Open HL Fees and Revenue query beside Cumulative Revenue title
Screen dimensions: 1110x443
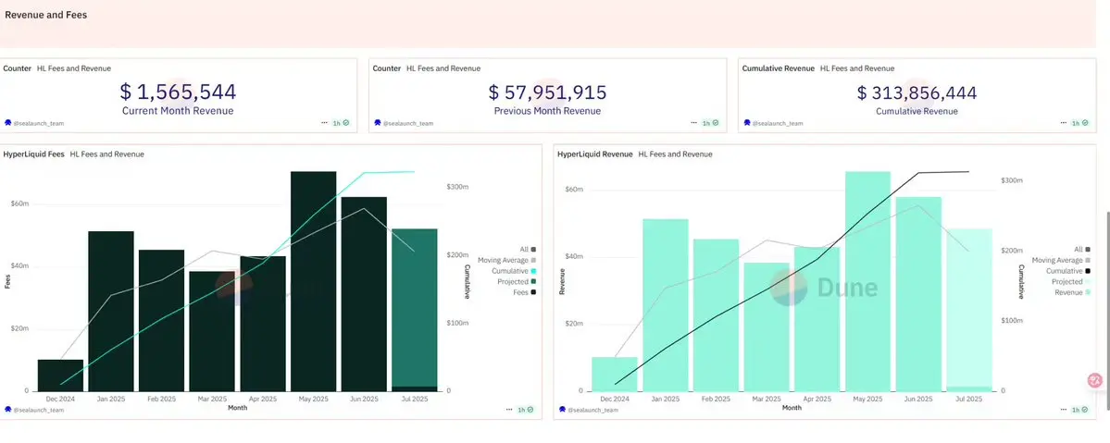857,68
